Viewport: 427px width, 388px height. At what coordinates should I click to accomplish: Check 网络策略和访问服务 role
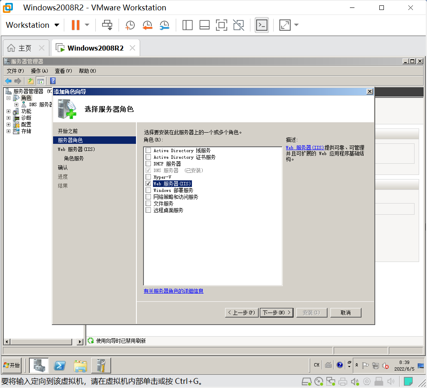[148, 196]
